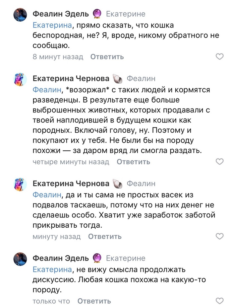Like the comment posted 8 минут назад
The height and width of the screenshot is (305, 232).
coord(220,57)
